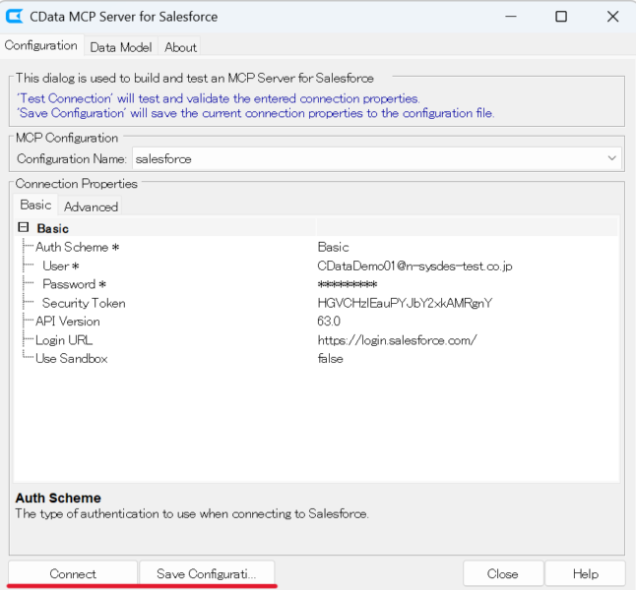Select the Configuration tab
The width and height of the screenshot is (636, 590).
[41, 45]
